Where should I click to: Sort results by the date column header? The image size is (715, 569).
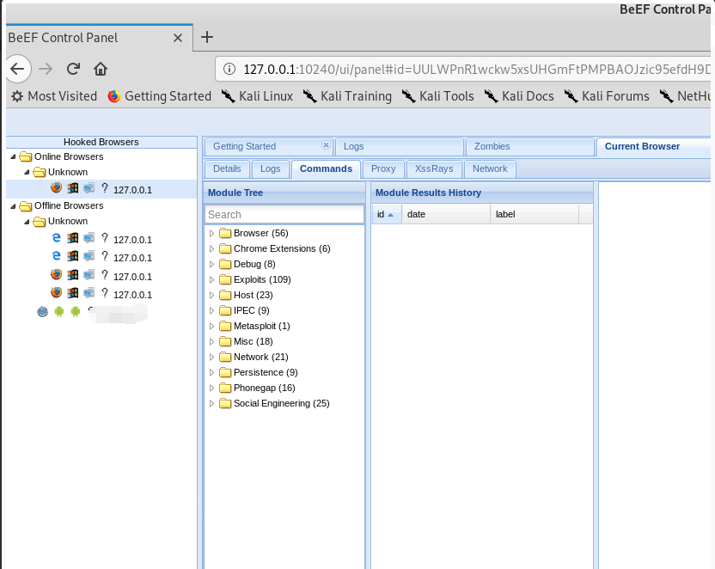446,214
